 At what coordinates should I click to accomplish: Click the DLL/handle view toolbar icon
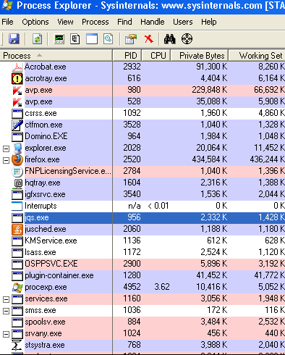pyautogui.click(x=108, y=38)
